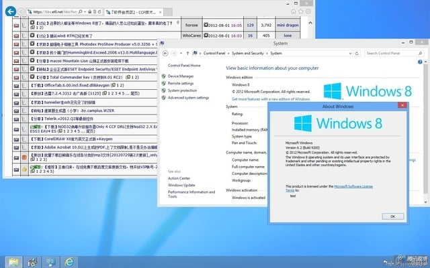
Task: Open Device Manager
Action: pyautogui.click(x=181, y=76)
